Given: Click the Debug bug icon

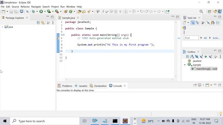Looking at the screenshot, I should 33,11.
